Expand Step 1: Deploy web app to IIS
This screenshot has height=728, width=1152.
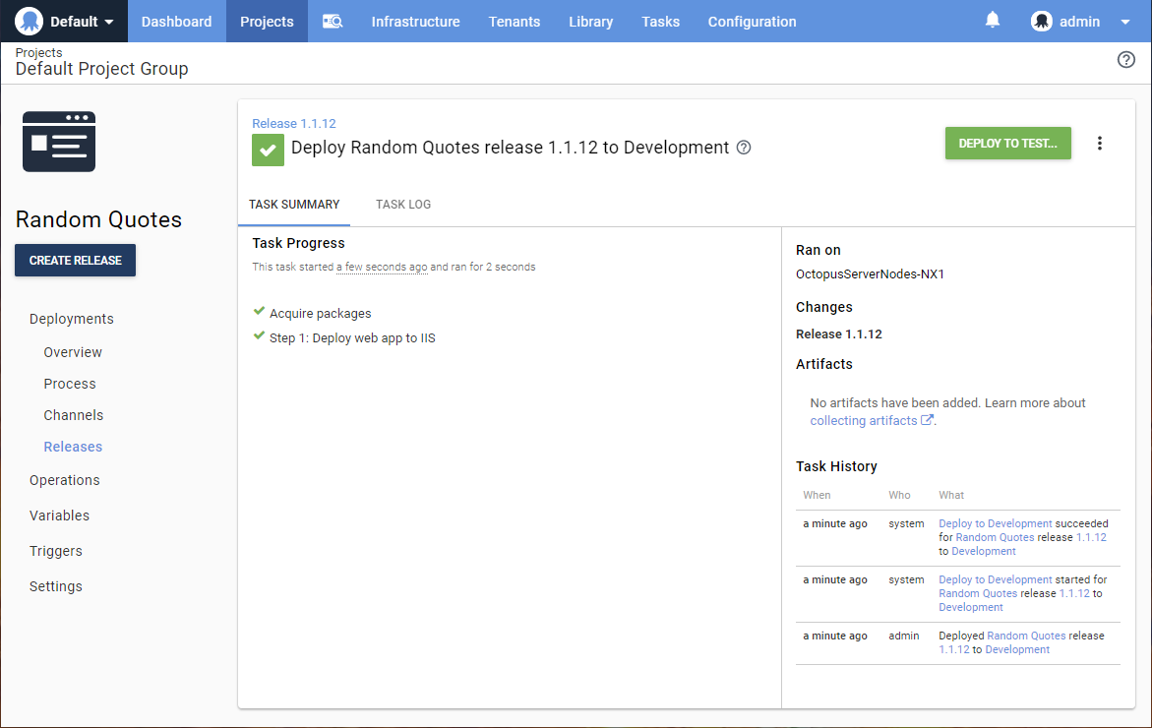pyautogui.click(x=352, y=338)
